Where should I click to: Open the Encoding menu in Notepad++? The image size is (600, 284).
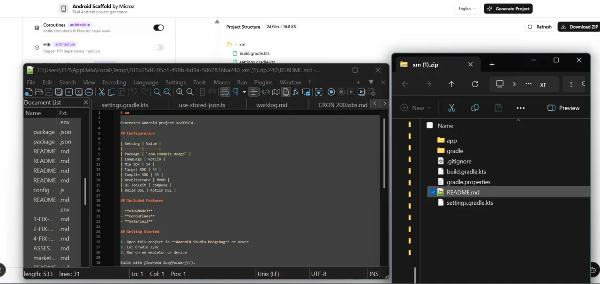[x=114, y=82]
